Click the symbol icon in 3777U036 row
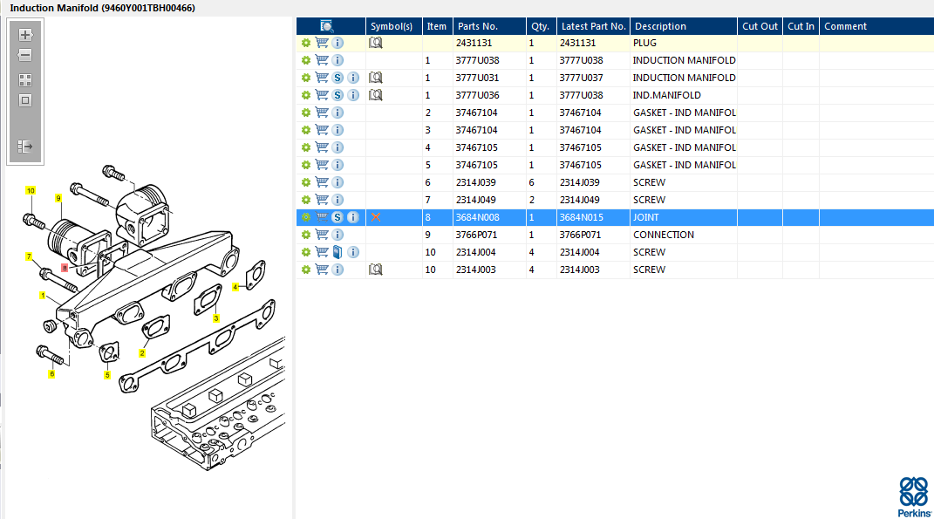Viewport: 934px width, 519px height. (x=375, y=95)
